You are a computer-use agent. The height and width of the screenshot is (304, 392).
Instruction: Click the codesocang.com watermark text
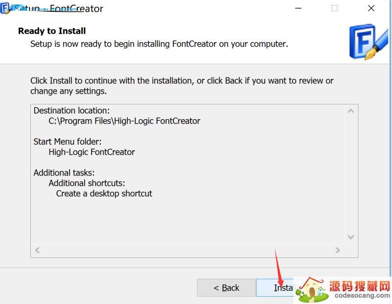tap(360, 296)
